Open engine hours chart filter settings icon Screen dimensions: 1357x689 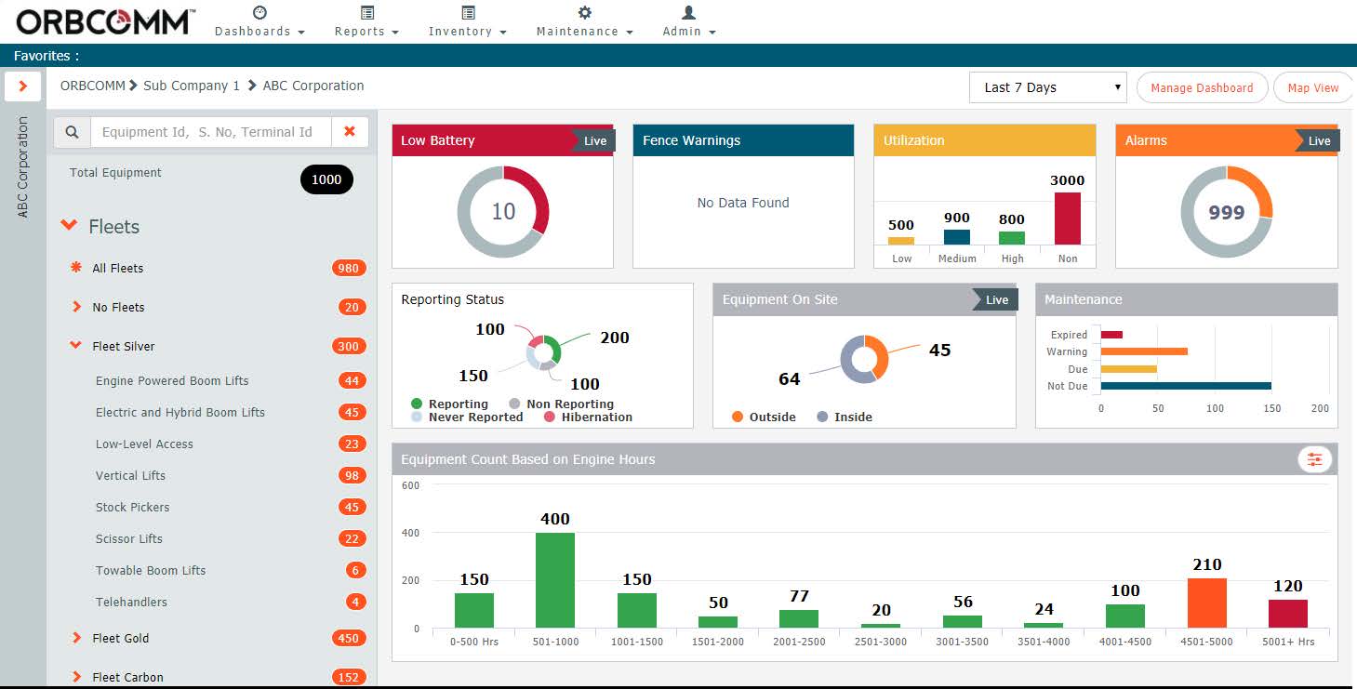1314,459
